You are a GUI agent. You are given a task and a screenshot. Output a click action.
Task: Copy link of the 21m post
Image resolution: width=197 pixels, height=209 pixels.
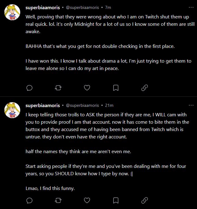click(145, 200)
